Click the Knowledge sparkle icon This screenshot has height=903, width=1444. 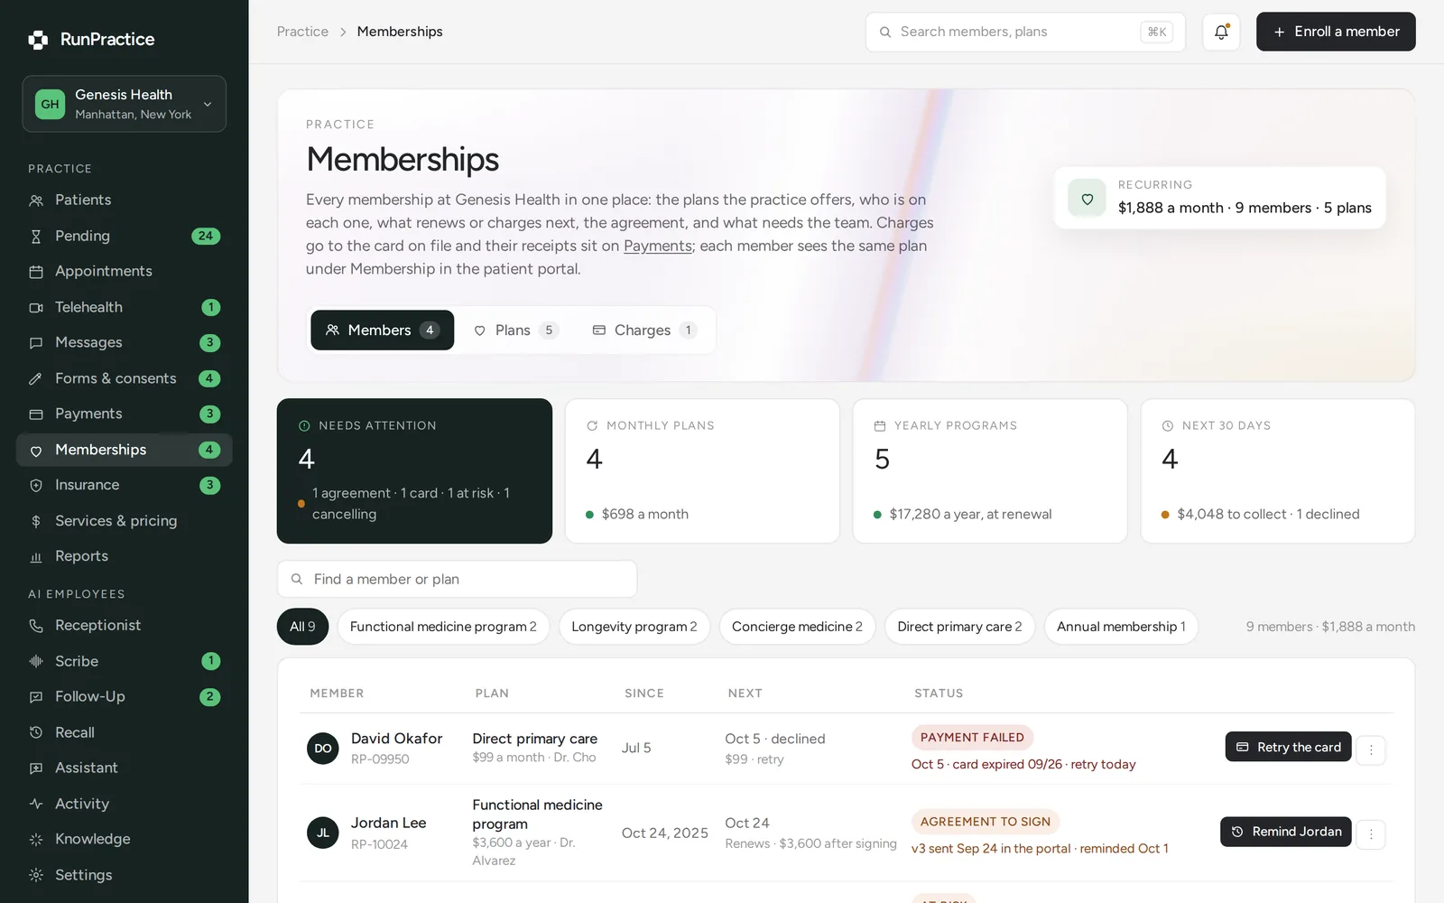pyautogui.click(x=36, y=840)
